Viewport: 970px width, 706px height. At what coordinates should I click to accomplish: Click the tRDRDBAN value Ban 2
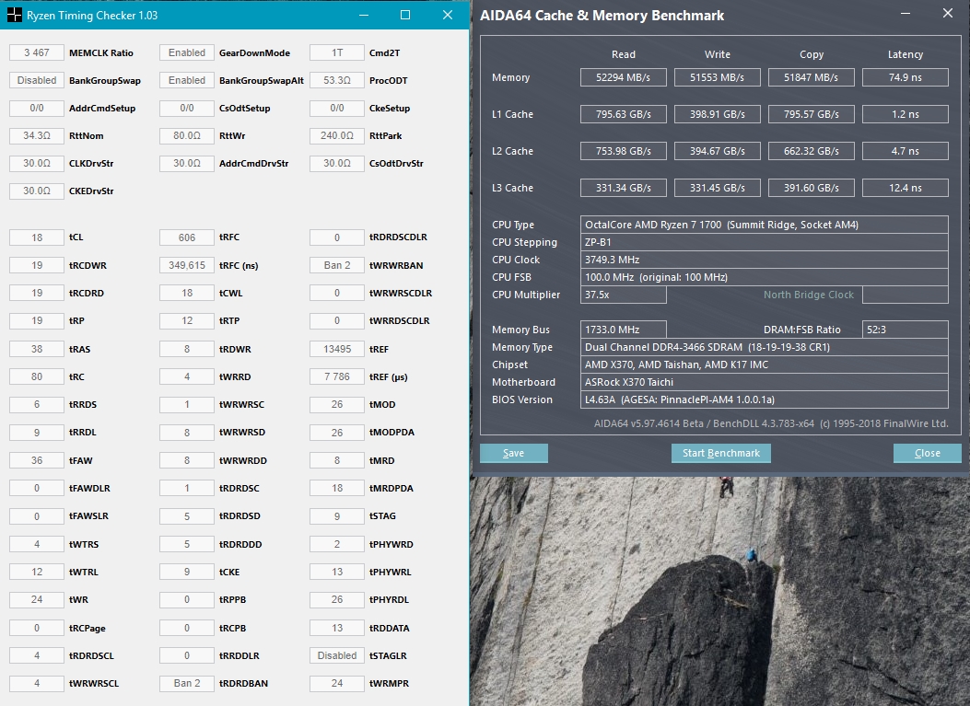187,683
